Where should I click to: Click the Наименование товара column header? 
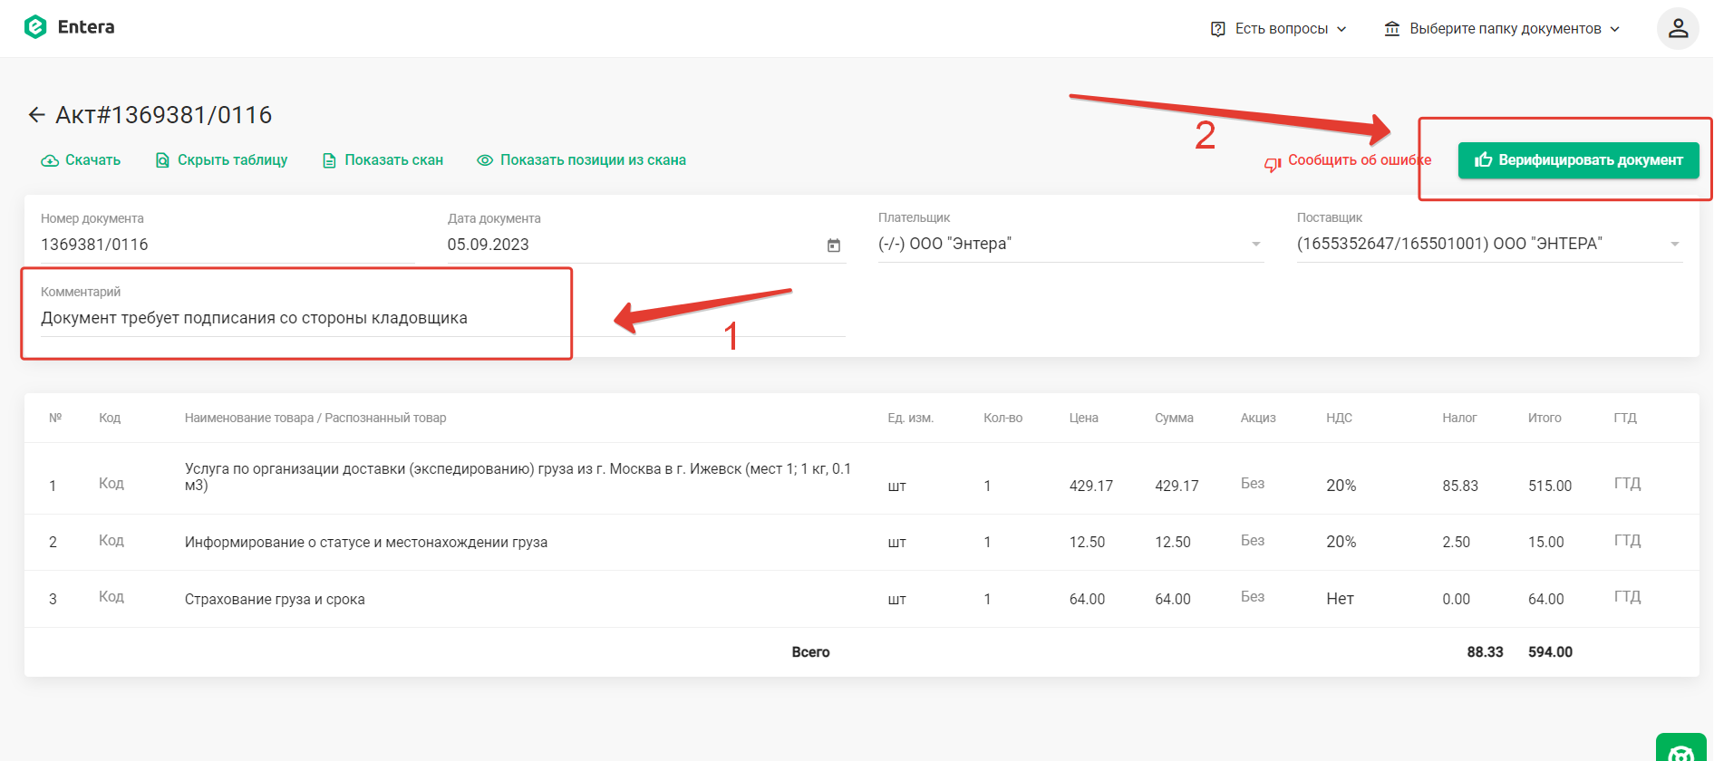click(x=315, y=419)
